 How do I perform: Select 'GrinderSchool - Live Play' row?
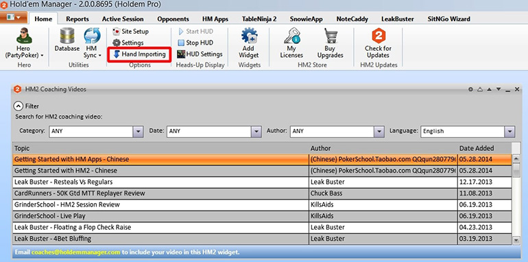263,216
